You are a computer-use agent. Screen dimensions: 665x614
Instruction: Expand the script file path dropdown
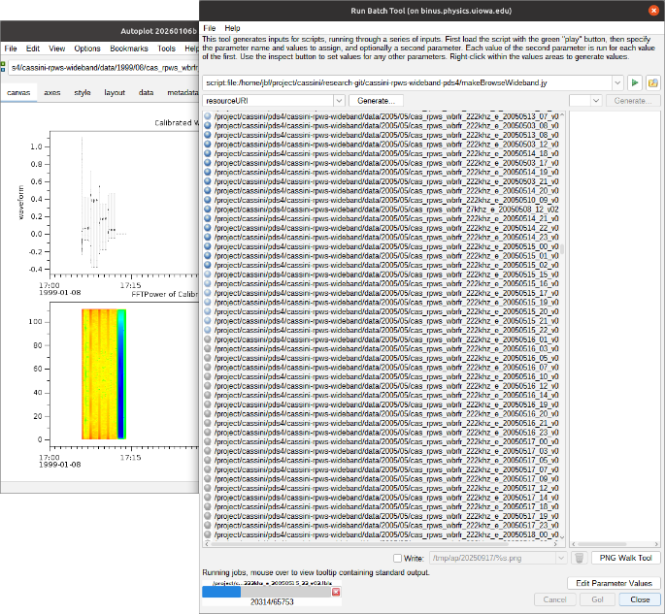[617, 84]
